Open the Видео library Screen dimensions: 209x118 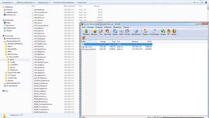tap(8, 23)
